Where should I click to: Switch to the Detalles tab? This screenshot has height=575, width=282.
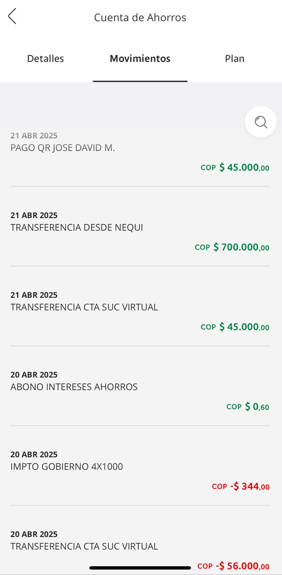46,59
